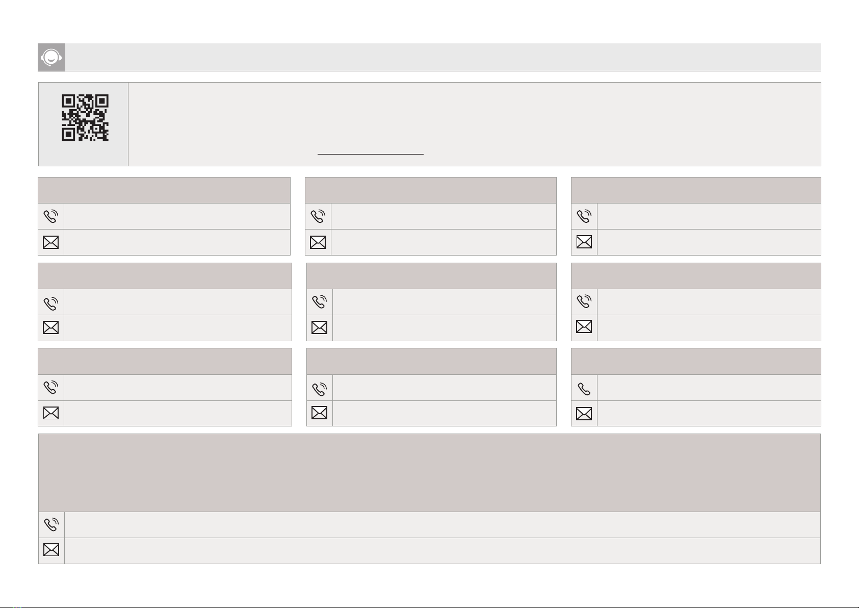The image size is (859, 608).
Task: Click the headset support icon in header
Action: [51, 58]
